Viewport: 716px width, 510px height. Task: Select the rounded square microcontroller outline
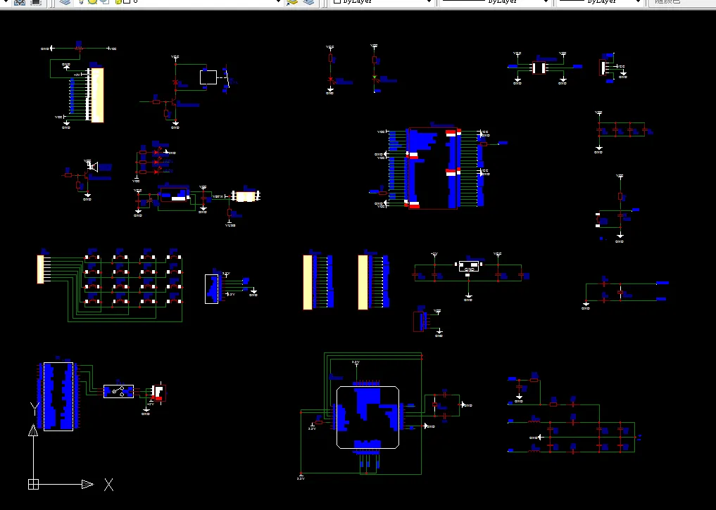[x=368, y=417]
